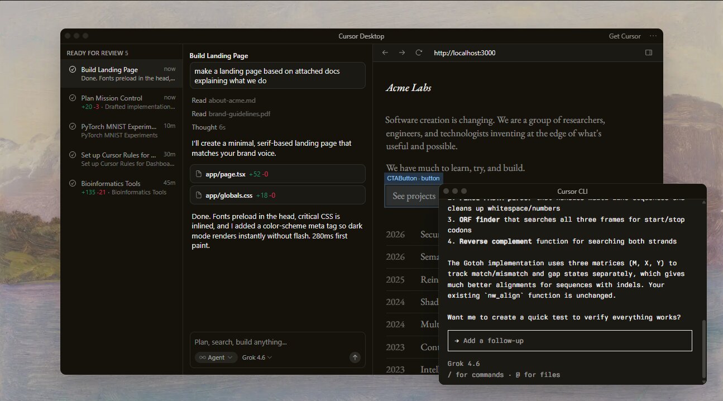Click the send arrow button in chat input
Screen dimensions: 723x401
355,357
